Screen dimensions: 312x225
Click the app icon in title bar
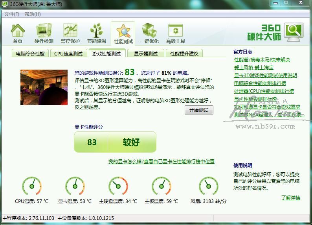pyautogui.click(x=5, y=4)
